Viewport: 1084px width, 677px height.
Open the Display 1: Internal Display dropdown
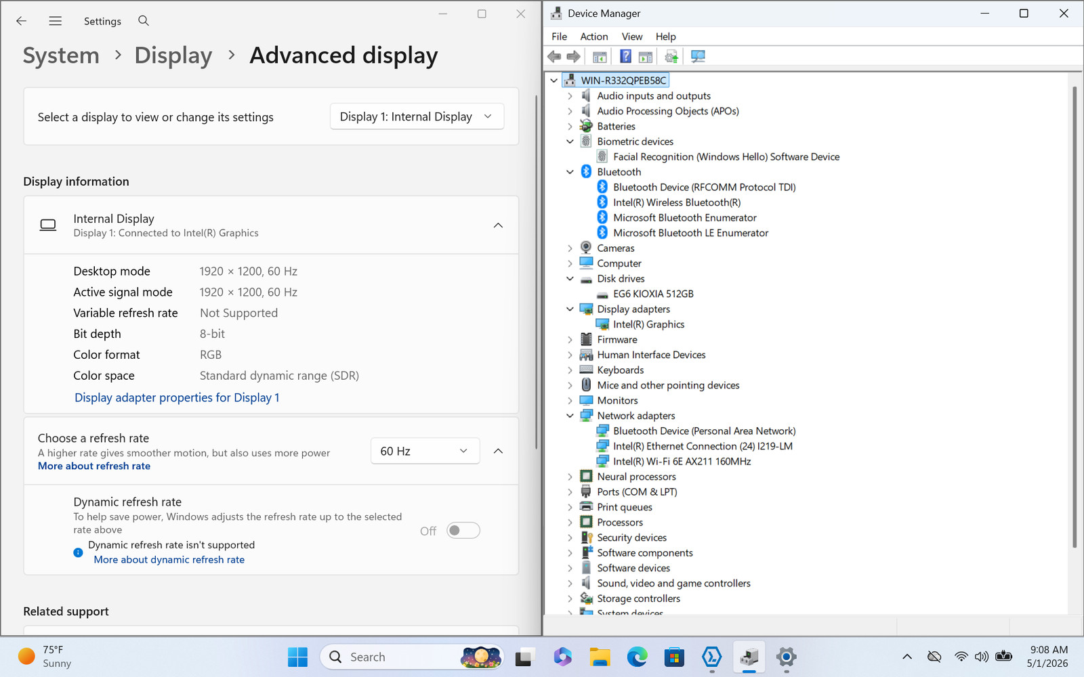point(417,116)
